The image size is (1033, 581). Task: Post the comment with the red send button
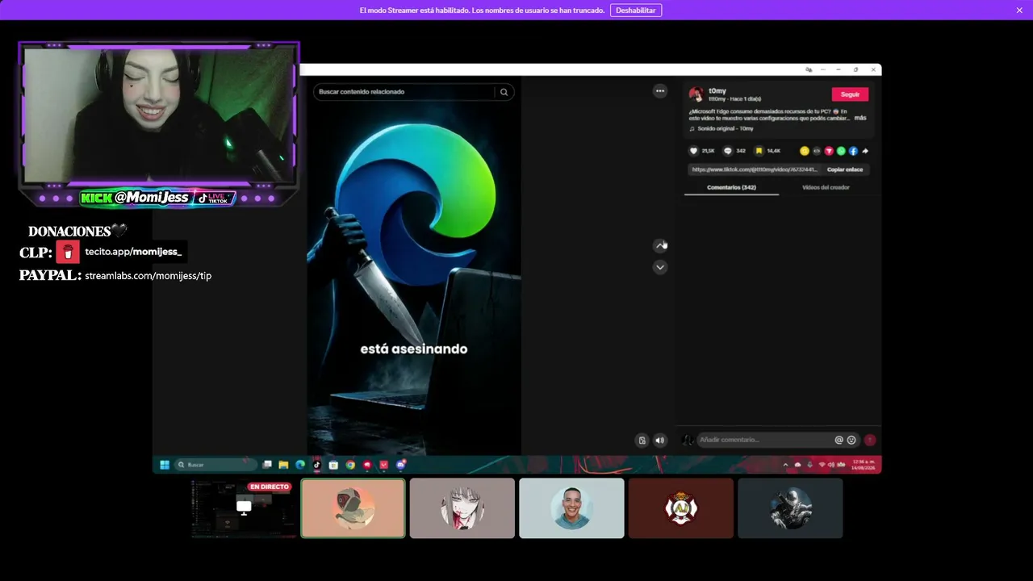point(870,440)
